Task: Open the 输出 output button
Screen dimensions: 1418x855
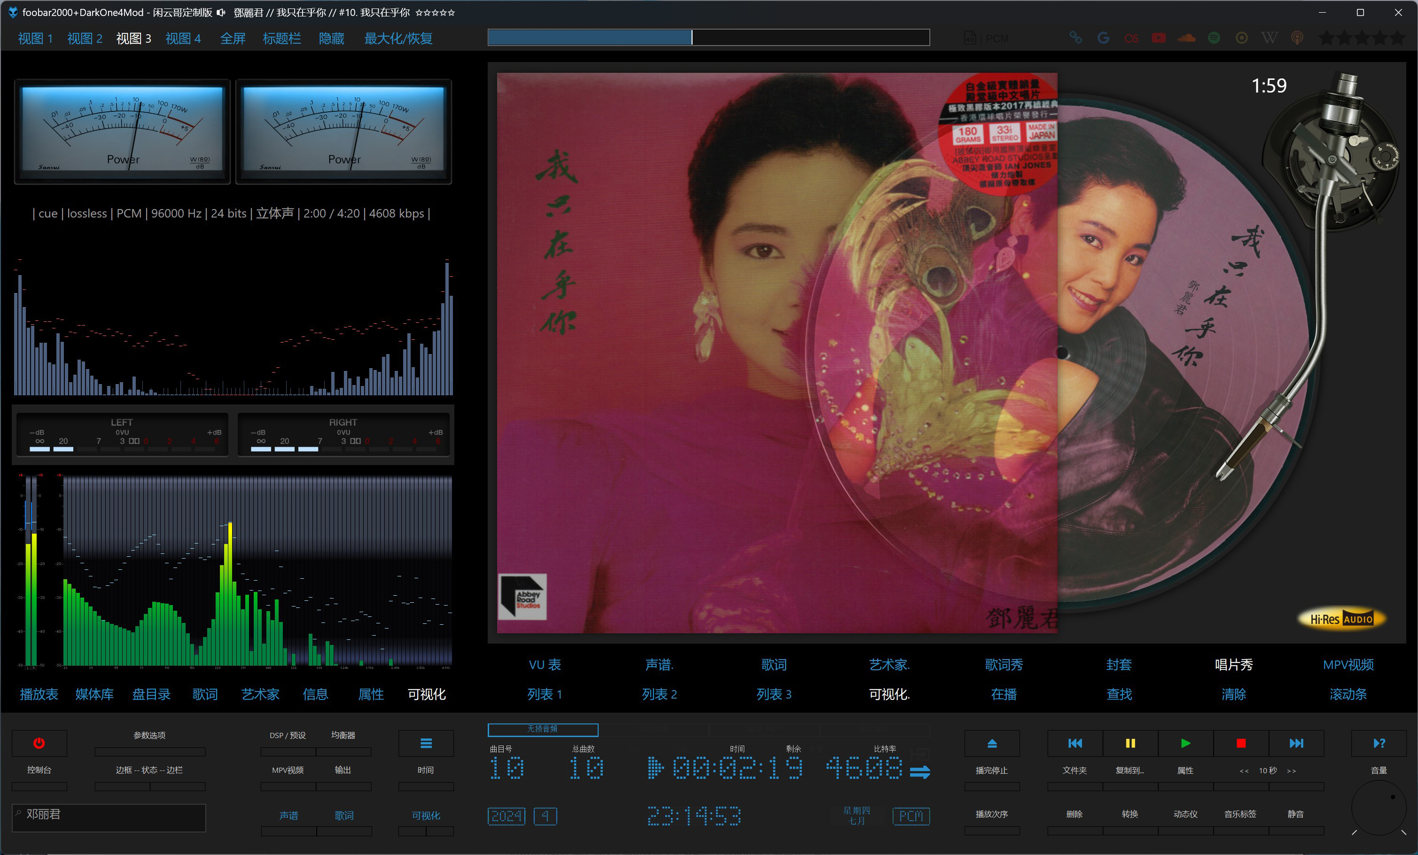Action: click(343, 770)
